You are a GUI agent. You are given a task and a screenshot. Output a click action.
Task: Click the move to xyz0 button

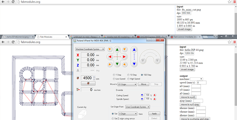coord(188,97)
